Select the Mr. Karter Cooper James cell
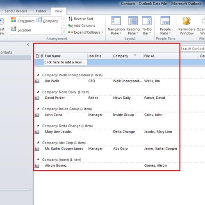The height and width of the screenshot is (205, 205). (x=64, y=148)
